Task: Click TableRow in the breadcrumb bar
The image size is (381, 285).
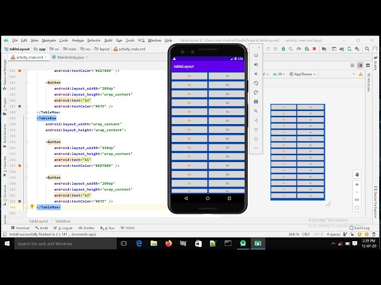Action: tap(63, 221)
